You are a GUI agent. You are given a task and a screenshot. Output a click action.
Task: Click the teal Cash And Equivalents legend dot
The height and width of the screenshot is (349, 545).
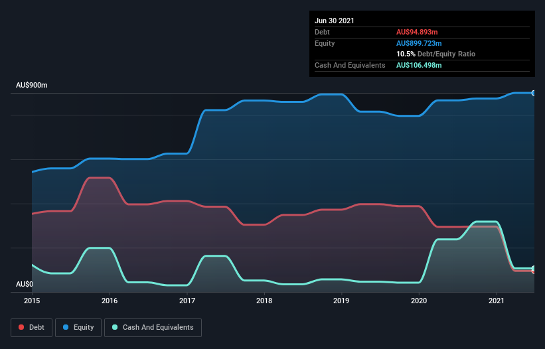click(x=115, y=327)
